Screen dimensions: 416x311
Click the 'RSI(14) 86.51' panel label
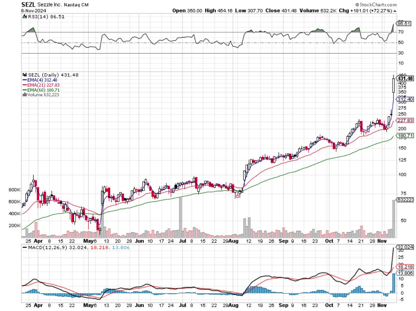click(x=46, y=16)
